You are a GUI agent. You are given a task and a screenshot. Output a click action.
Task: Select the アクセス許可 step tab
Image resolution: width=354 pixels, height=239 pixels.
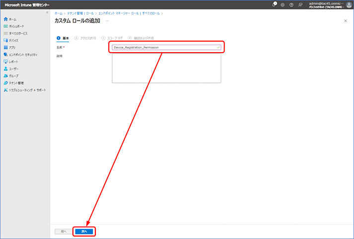tap(85, 38)
